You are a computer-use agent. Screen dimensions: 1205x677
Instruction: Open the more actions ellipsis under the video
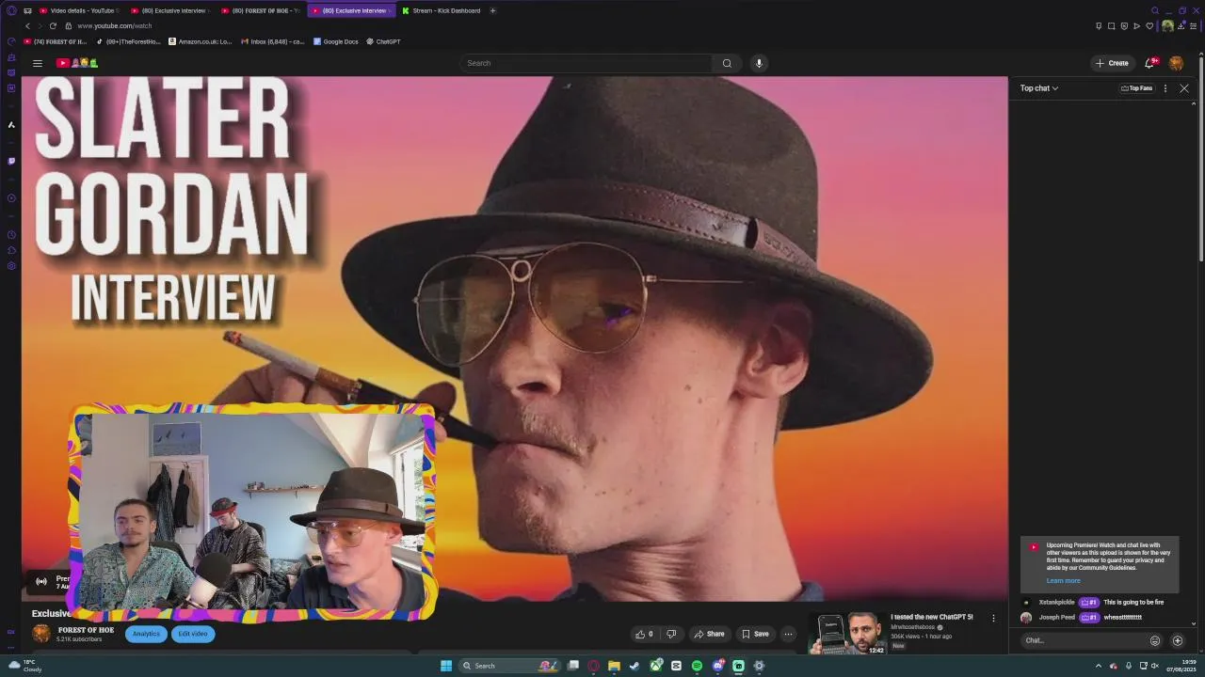click(x=788, y=634)
